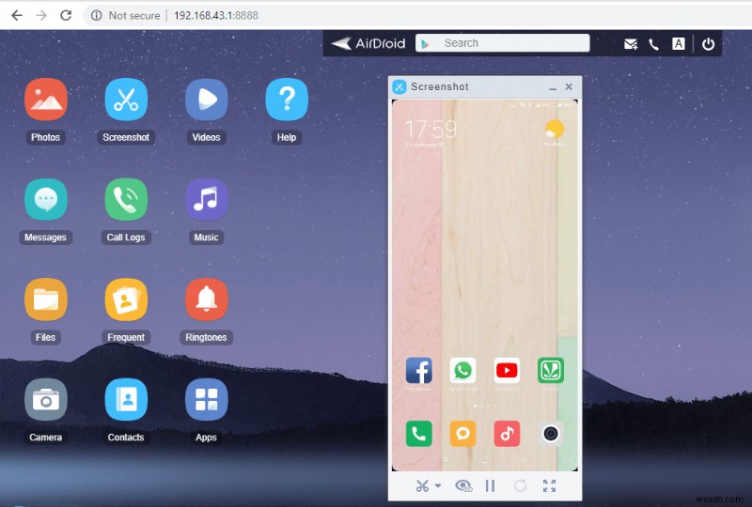Open the Frequent contacts icon
Viewport: 752px width, 507px height.
point(126,300)
